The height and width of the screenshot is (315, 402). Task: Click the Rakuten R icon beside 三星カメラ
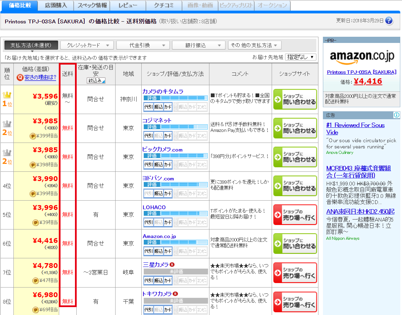pos(172,265)
